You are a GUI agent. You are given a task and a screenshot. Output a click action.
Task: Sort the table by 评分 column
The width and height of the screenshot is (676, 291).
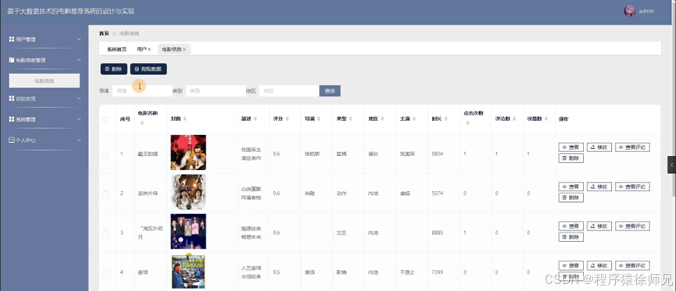[x=287, y=119]
